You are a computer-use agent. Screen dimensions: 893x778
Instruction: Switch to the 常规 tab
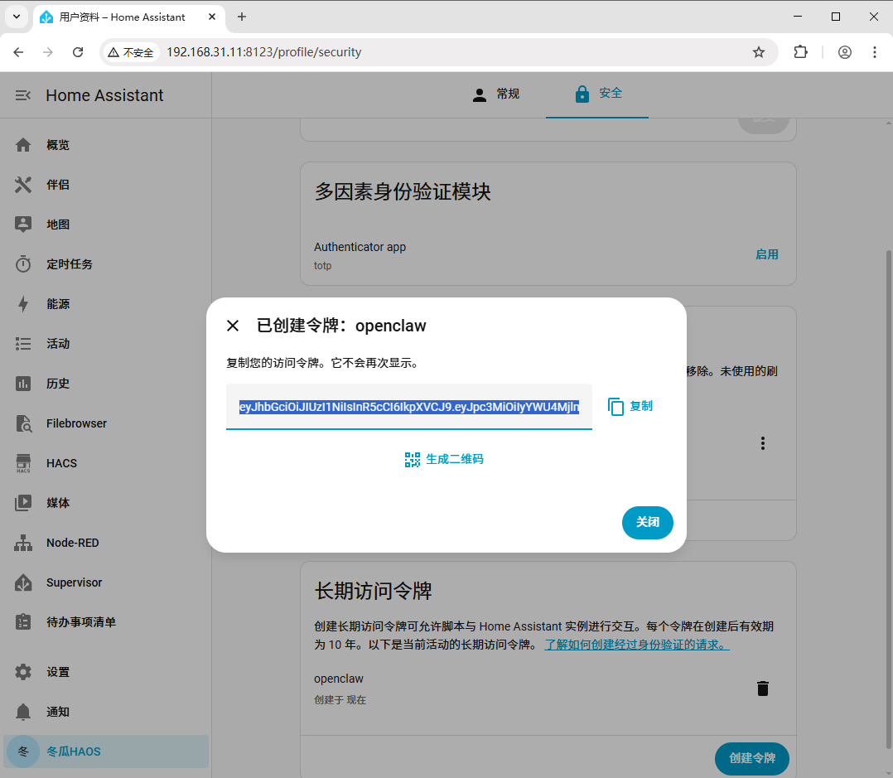click(x=495, y=94)
